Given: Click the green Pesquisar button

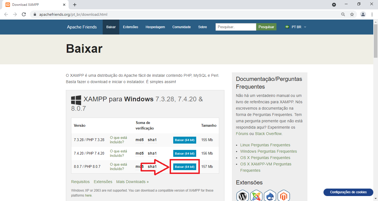Looking at the screenshot, I should (x=266, y=27).
